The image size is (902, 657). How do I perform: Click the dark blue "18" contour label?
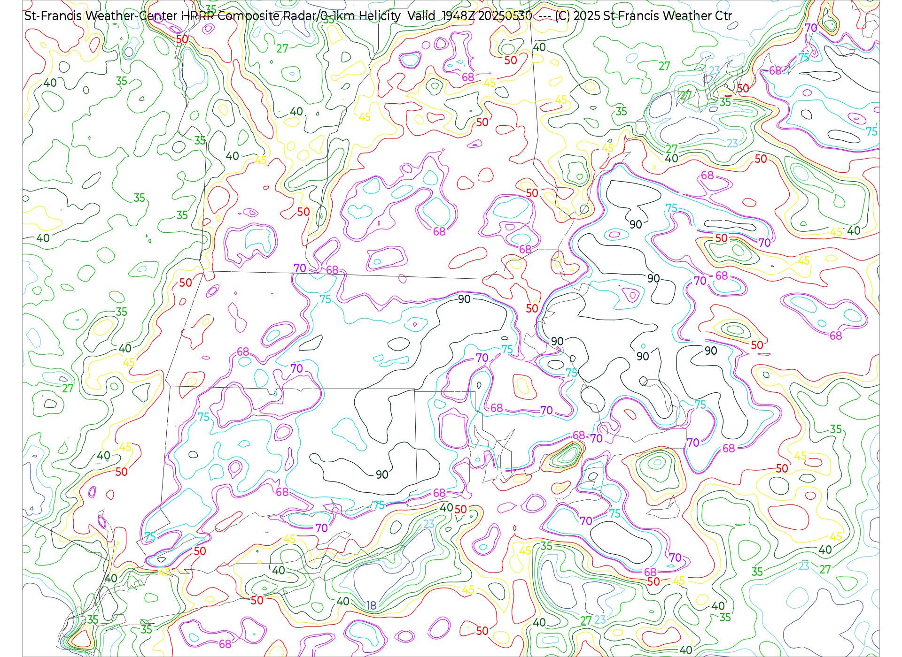point(372,606)
